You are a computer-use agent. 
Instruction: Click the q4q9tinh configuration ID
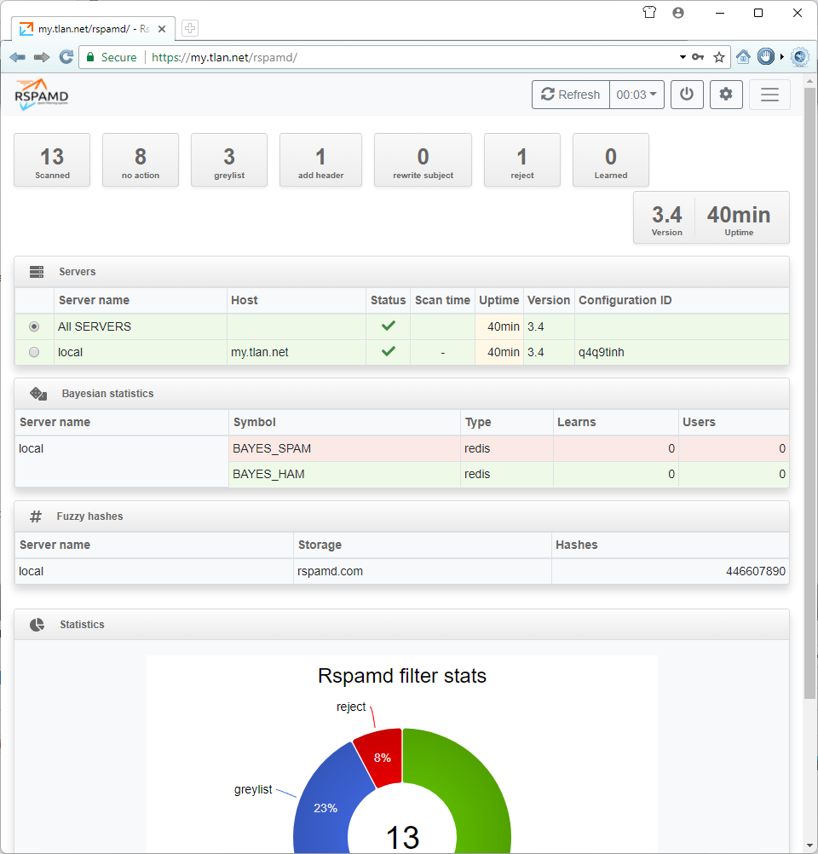(x=602, y=352)
